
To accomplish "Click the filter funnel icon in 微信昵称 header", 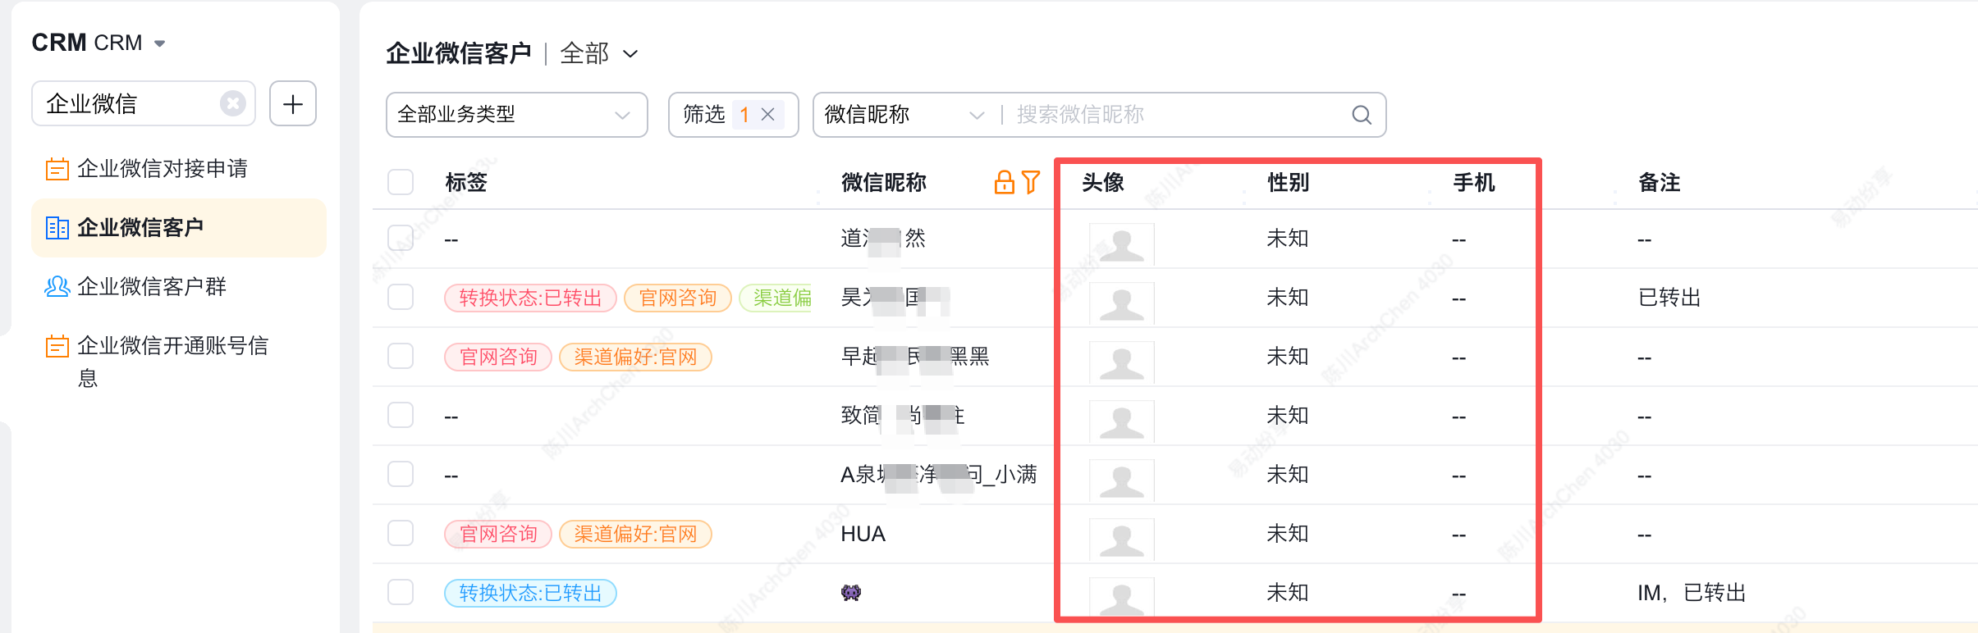I will pos(1031,182).
